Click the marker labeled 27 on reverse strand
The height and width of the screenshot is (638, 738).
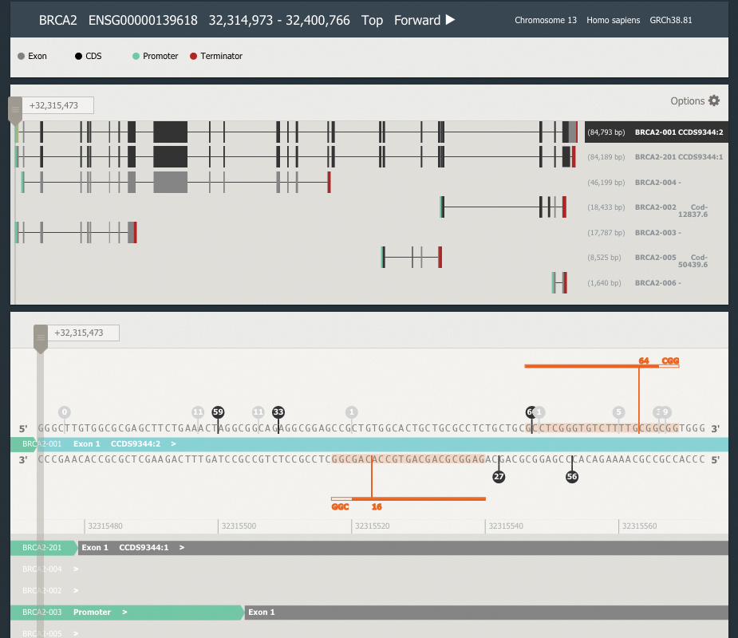pos(499,477)
